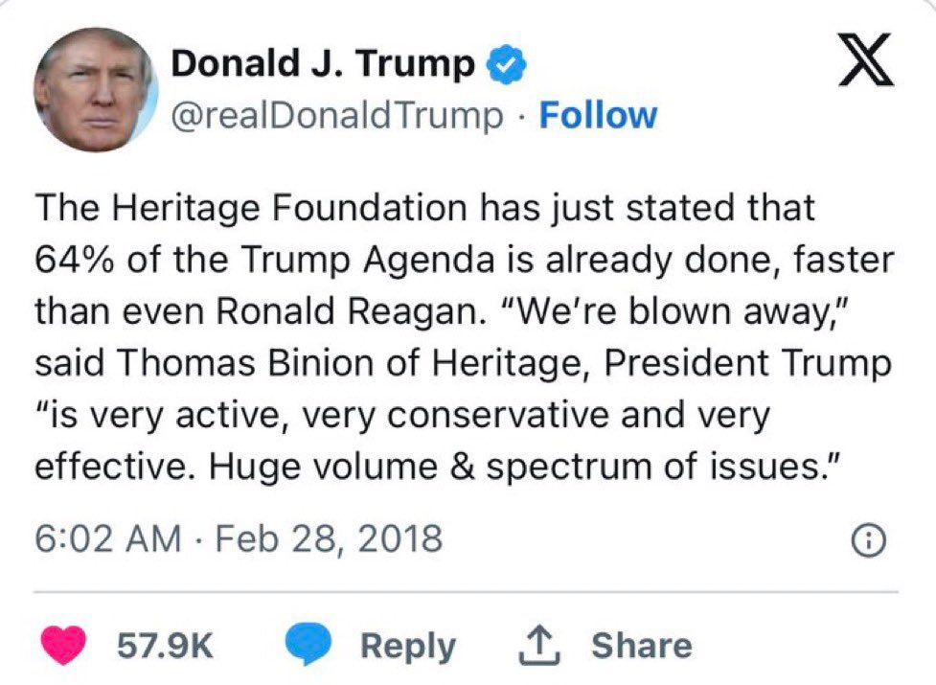Open the 6:02 AM tweet time
Image resolution: width=936 pixels, height=685 pixels.
pyautogui.click(x=107, y=539)
